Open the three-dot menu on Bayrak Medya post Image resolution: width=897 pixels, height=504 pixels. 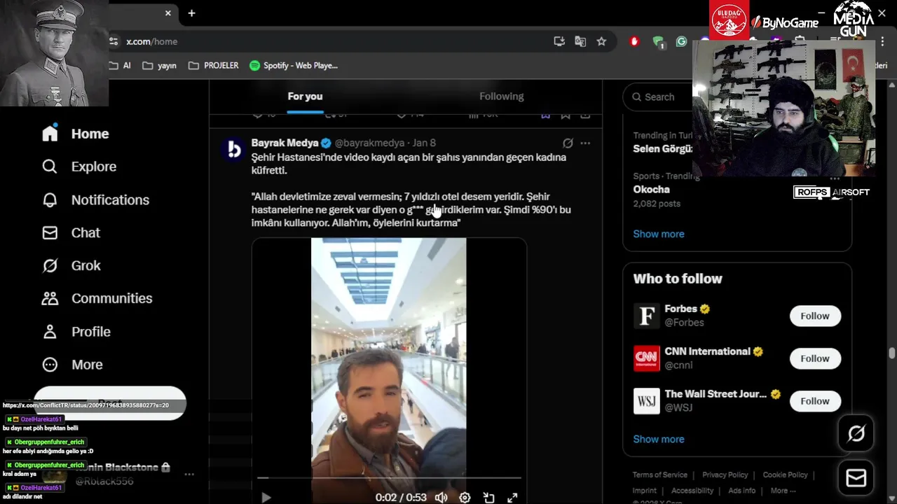585,143
